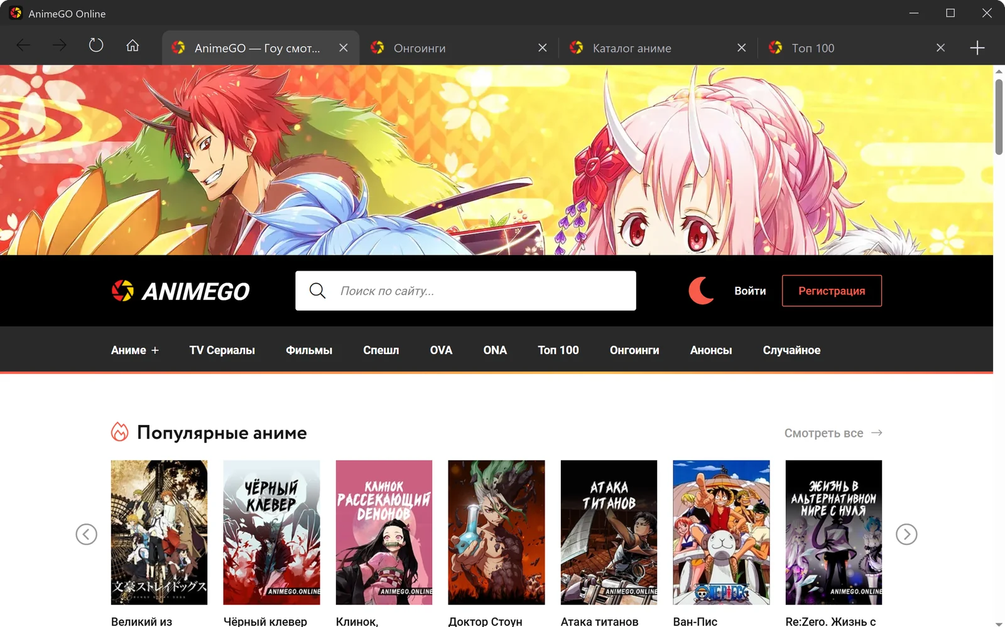Screen dimensions: 1005x627
Task: Open ONA in navigation menu
Action: click(495, 350)
